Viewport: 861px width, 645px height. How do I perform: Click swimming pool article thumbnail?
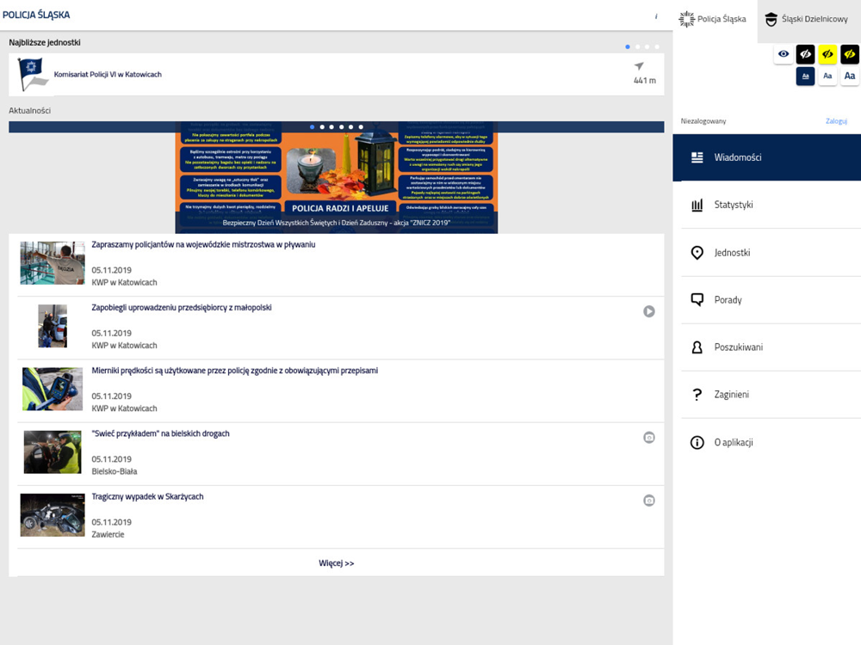[x=53, y=263]
